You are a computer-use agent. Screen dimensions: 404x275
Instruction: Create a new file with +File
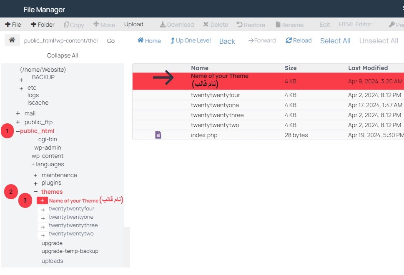tap(13, 25)
